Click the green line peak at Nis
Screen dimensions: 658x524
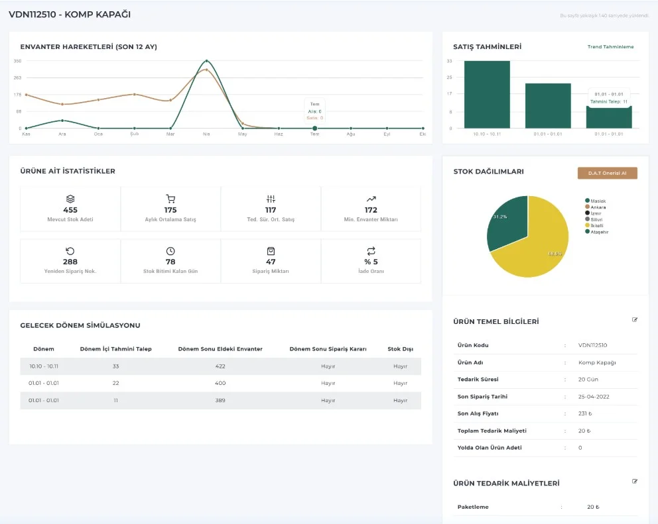[206, 61]
